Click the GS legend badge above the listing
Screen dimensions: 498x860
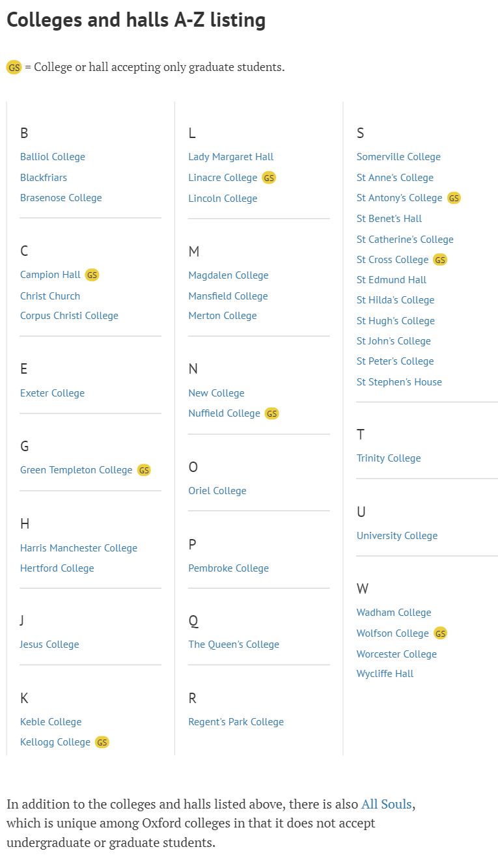(x=14, y=67)
